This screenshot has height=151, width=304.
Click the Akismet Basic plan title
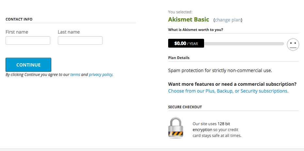point(188,19)
